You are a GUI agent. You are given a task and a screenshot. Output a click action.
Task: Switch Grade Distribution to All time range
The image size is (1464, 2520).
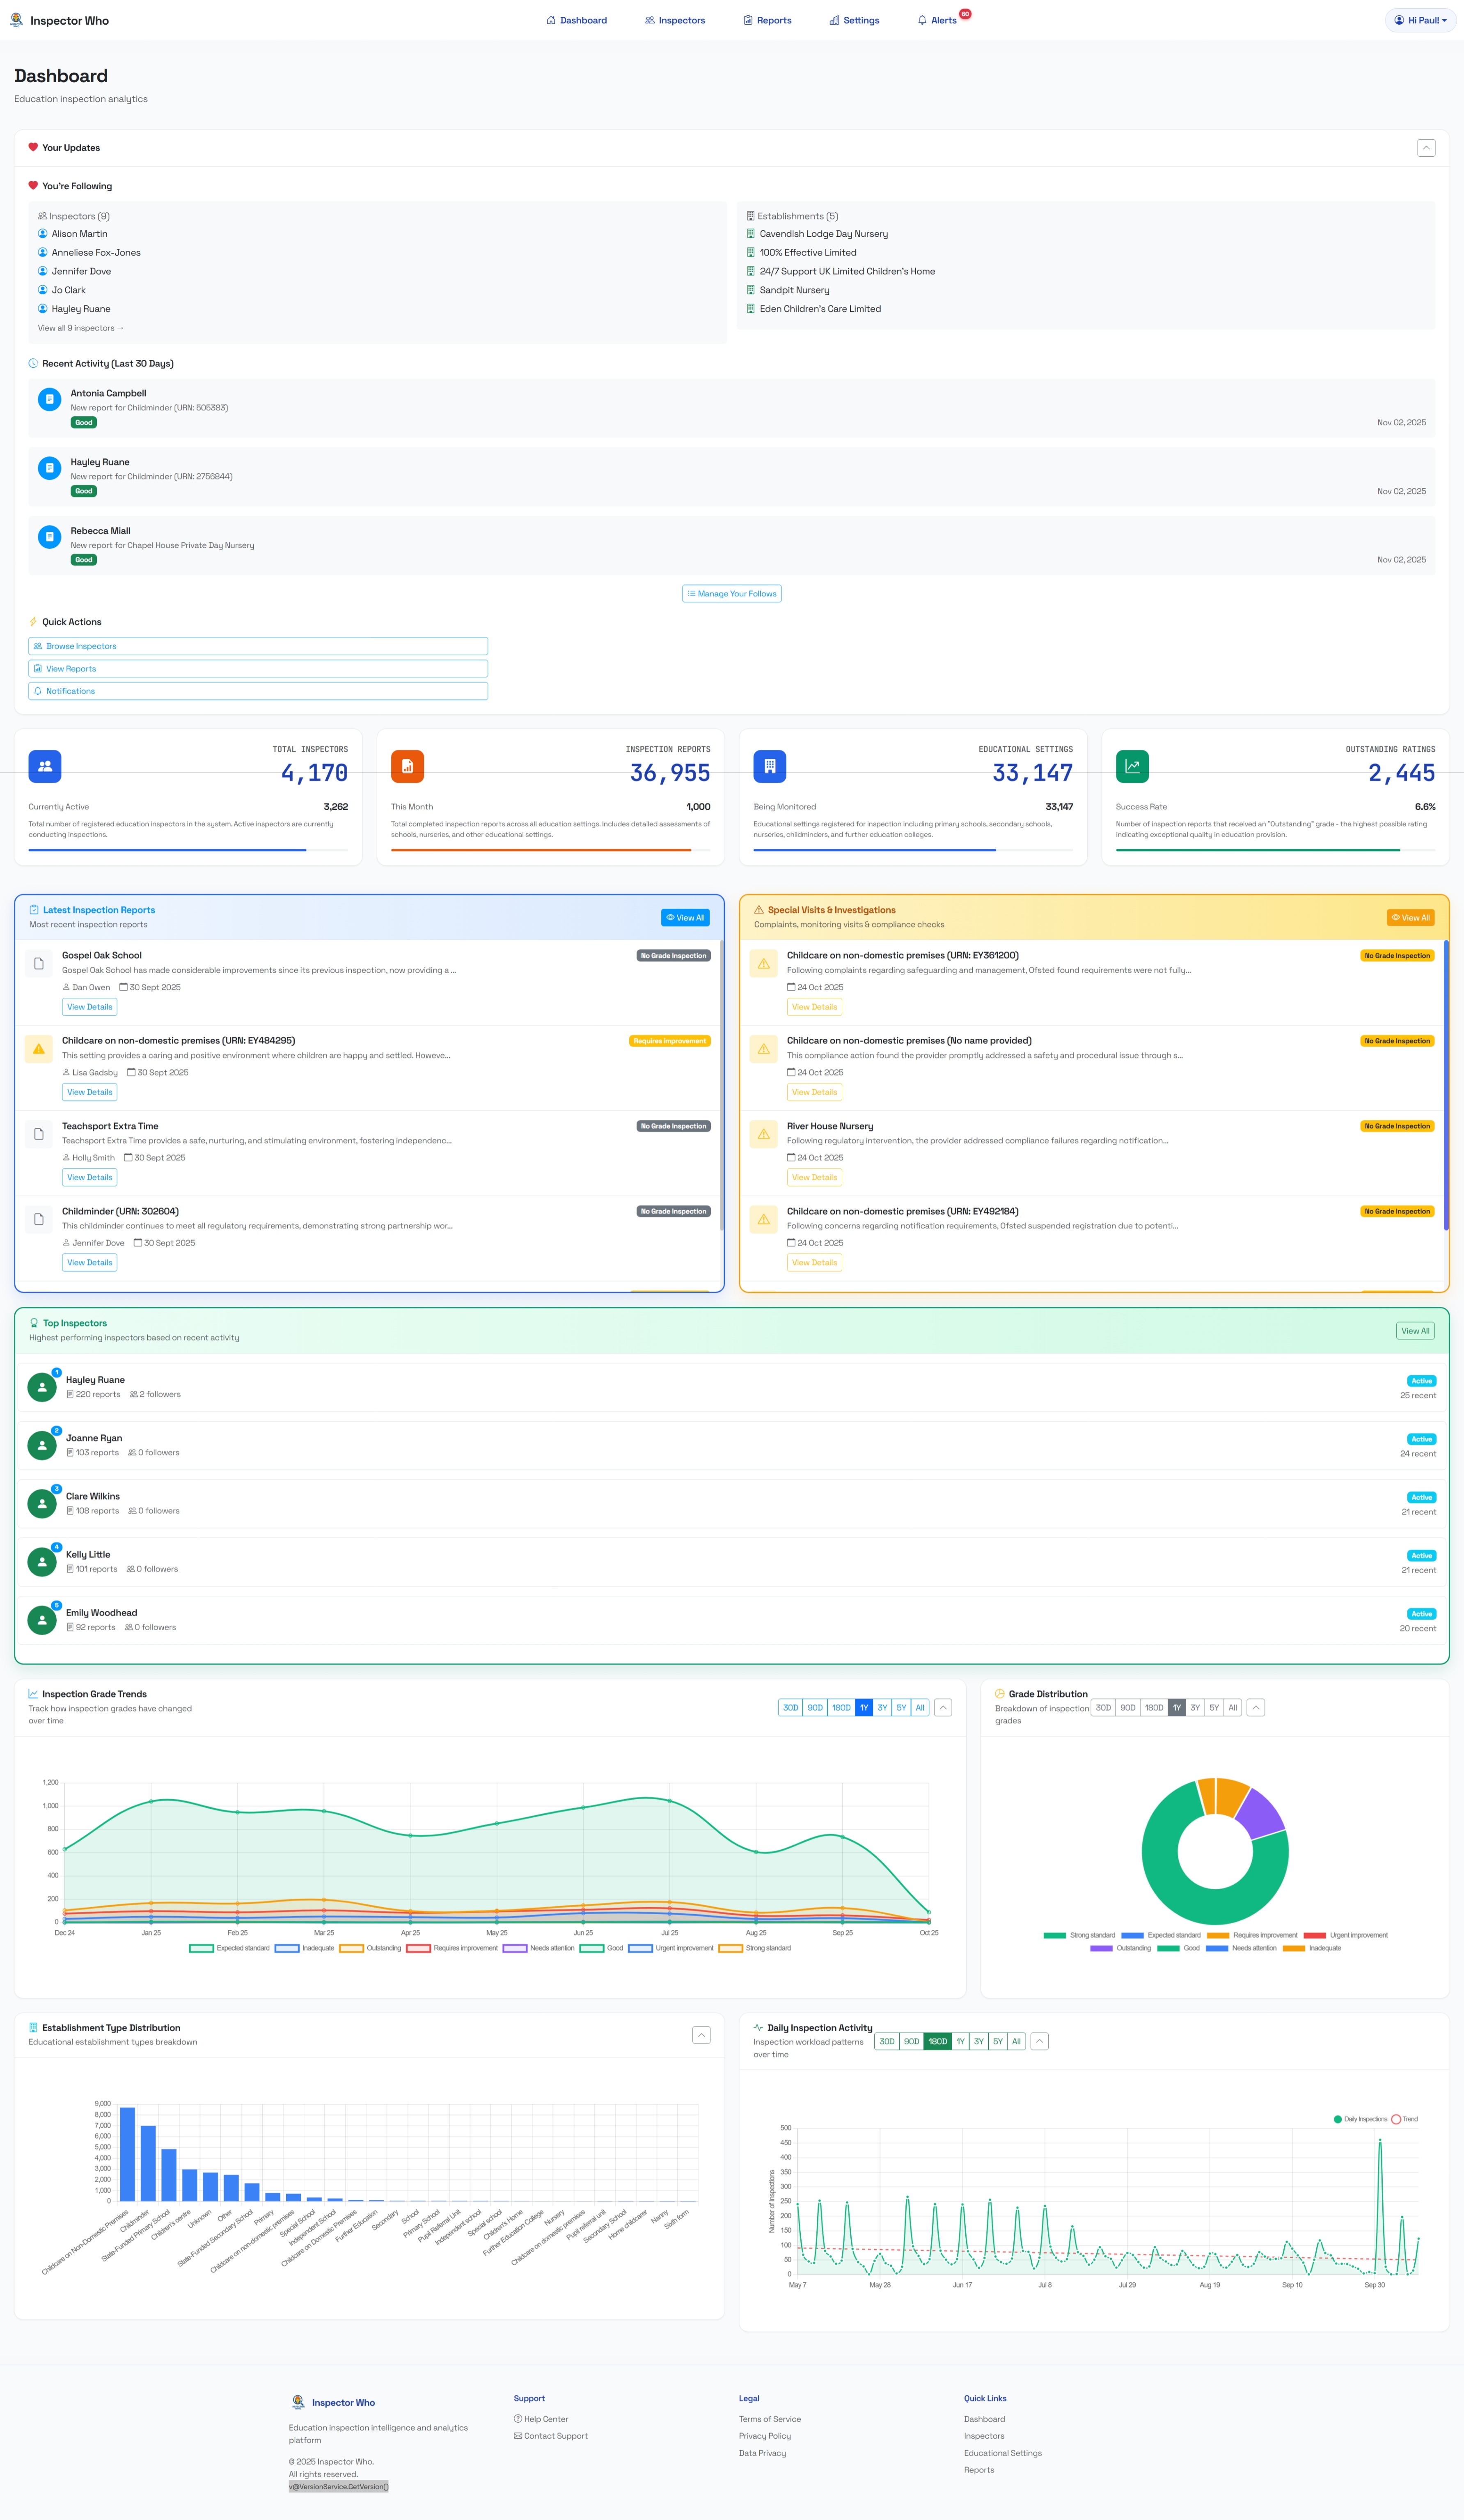click(x=1232, y=1707)
